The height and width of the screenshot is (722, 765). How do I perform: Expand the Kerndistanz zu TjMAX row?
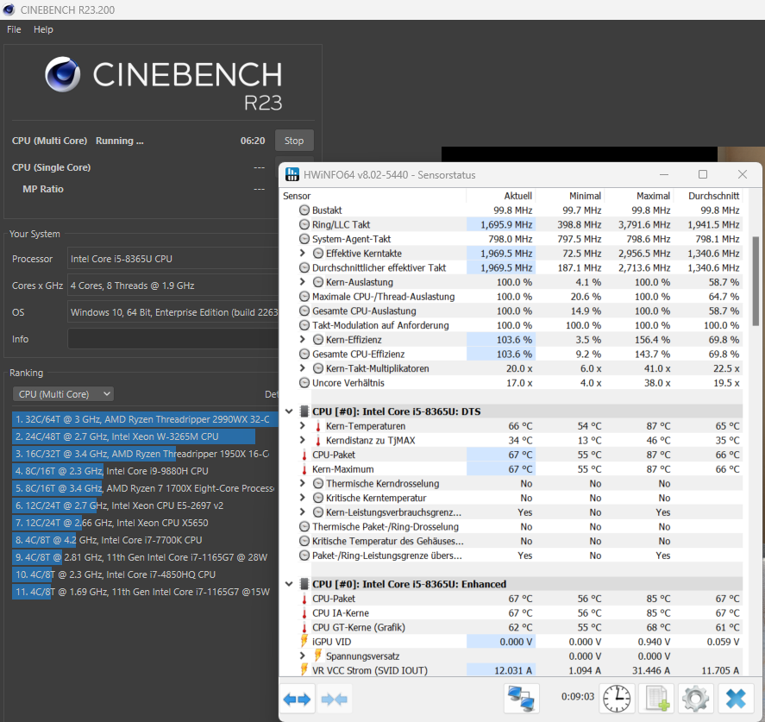pyautogui.click(x=302, y=440)
